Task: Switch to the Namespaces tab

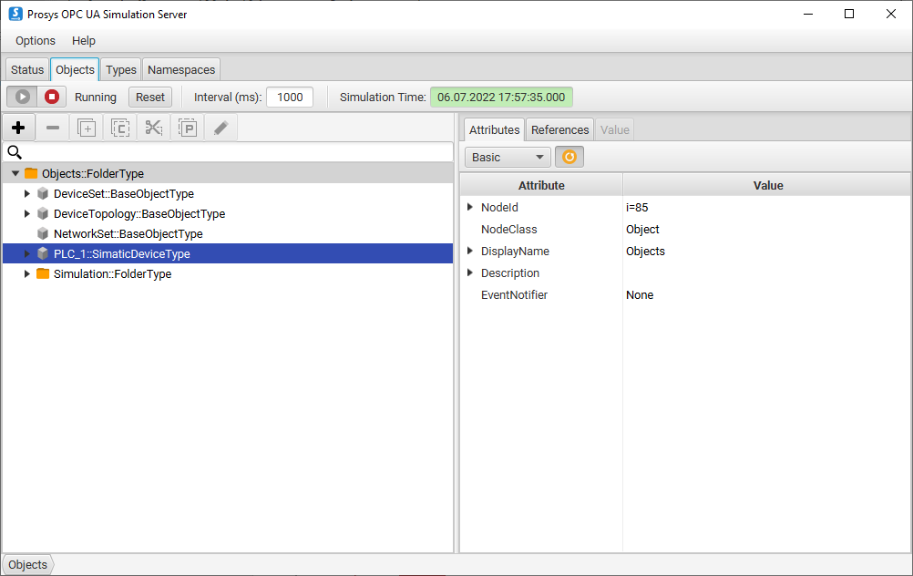Action: [x=181, y=70]
